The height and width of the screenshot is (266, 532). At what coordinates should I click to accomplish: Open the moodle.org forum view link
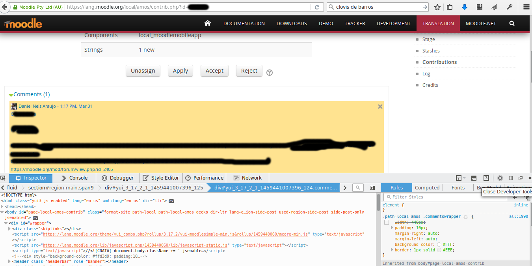pyautogui.click(x=62, y=169)
